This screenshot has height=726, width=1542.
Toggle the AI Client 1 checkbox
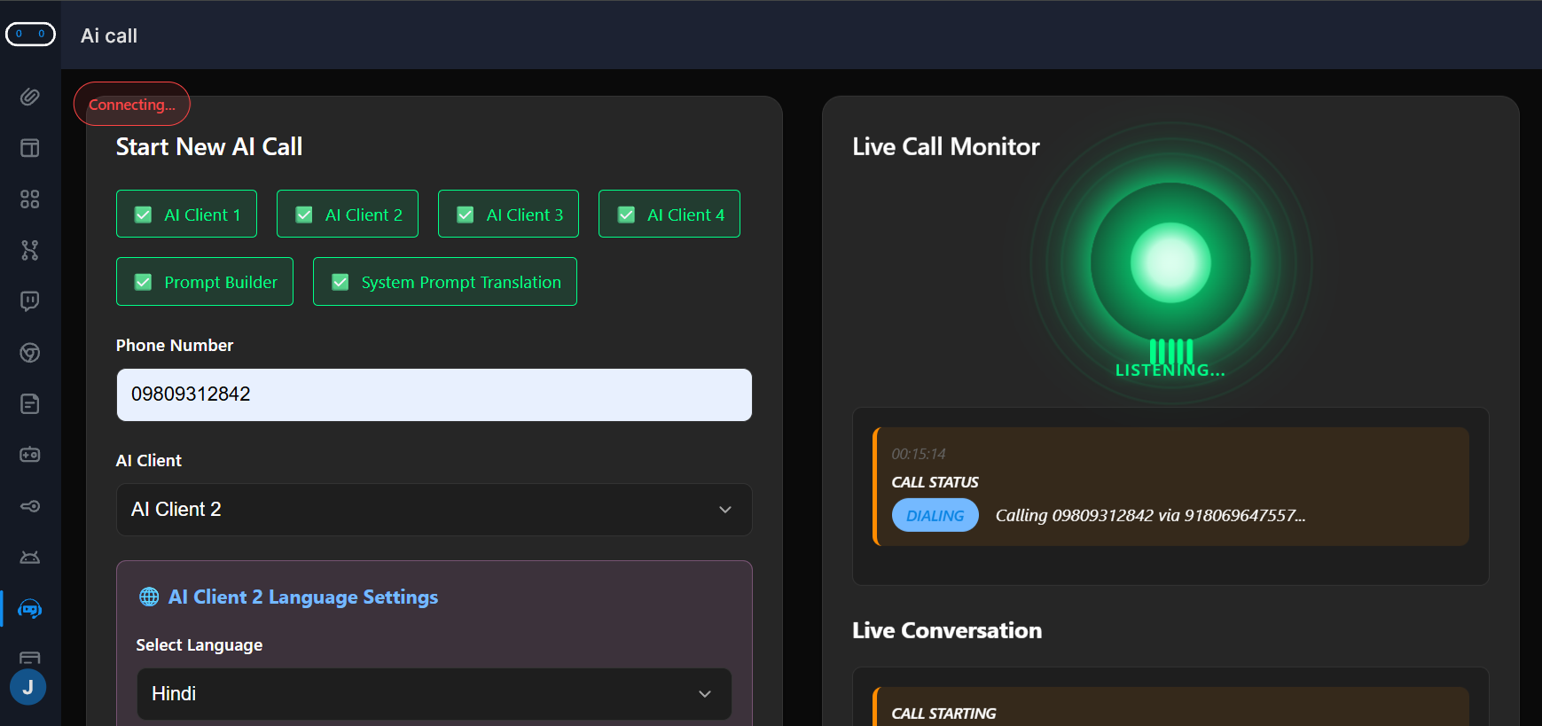pos(143,215)
